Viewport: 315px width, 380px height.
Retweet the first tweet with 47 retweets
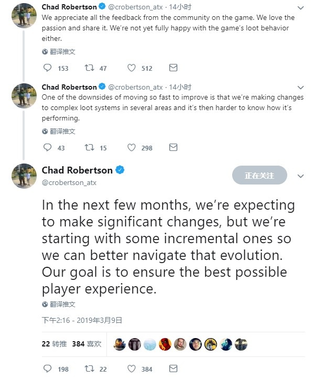(89, 68)
